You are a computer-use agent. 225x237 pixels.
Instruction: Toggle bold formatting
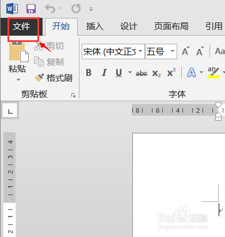tap(89, 72)
